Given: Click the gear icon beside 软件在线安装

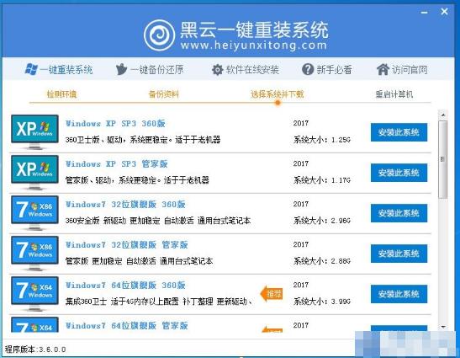Looking at the screenshot, I should 217,70.
